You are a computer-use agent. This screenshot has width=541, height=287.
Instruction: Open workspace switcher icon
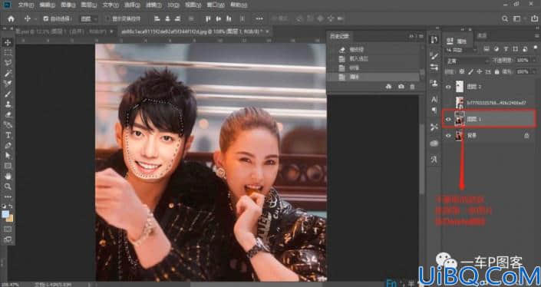pos(517,19)
